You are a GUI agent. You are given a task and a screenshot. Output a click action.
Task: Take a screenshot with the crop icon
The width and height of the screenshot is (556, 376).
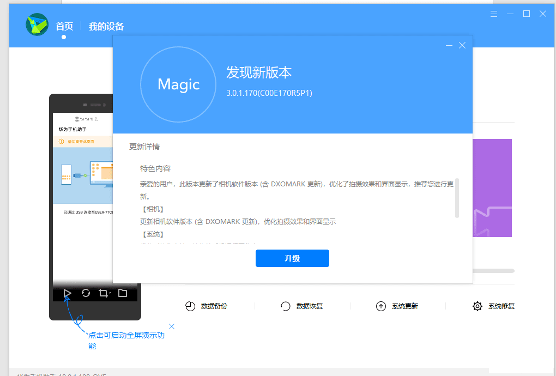point(104,293)
